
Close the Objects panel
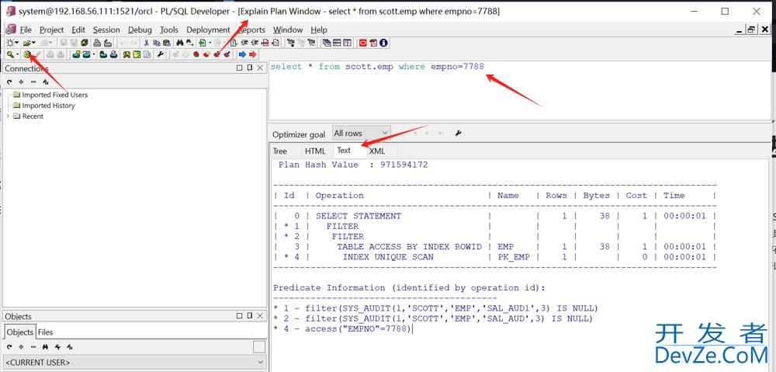[x=260, y=316]
